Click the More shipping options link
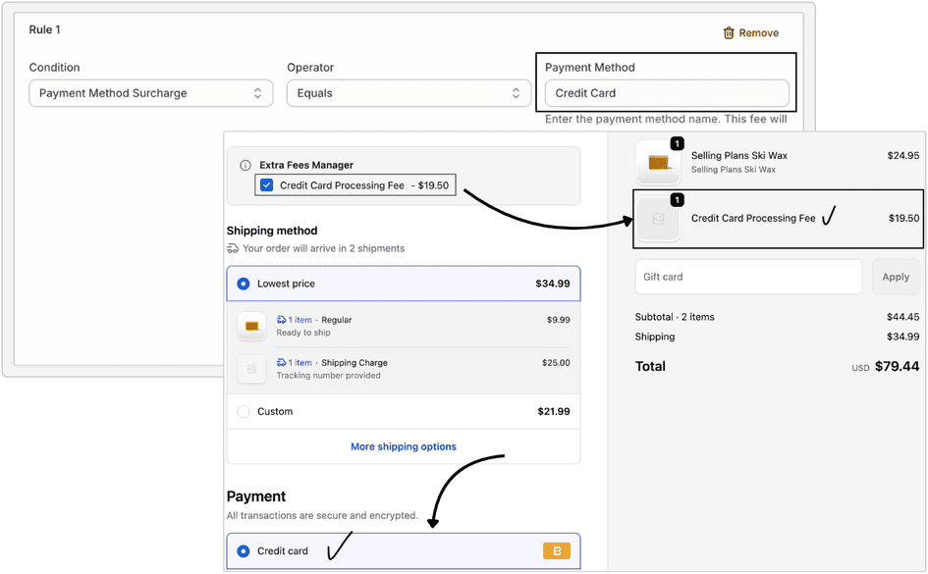Viewport: 928px width, 574px height. point(403,446)
